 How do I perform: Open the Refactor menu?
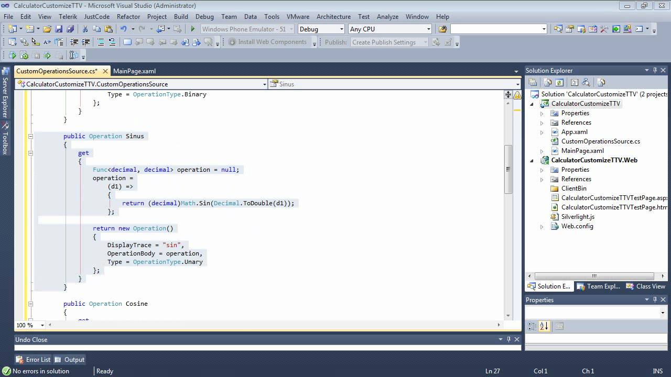128,17
